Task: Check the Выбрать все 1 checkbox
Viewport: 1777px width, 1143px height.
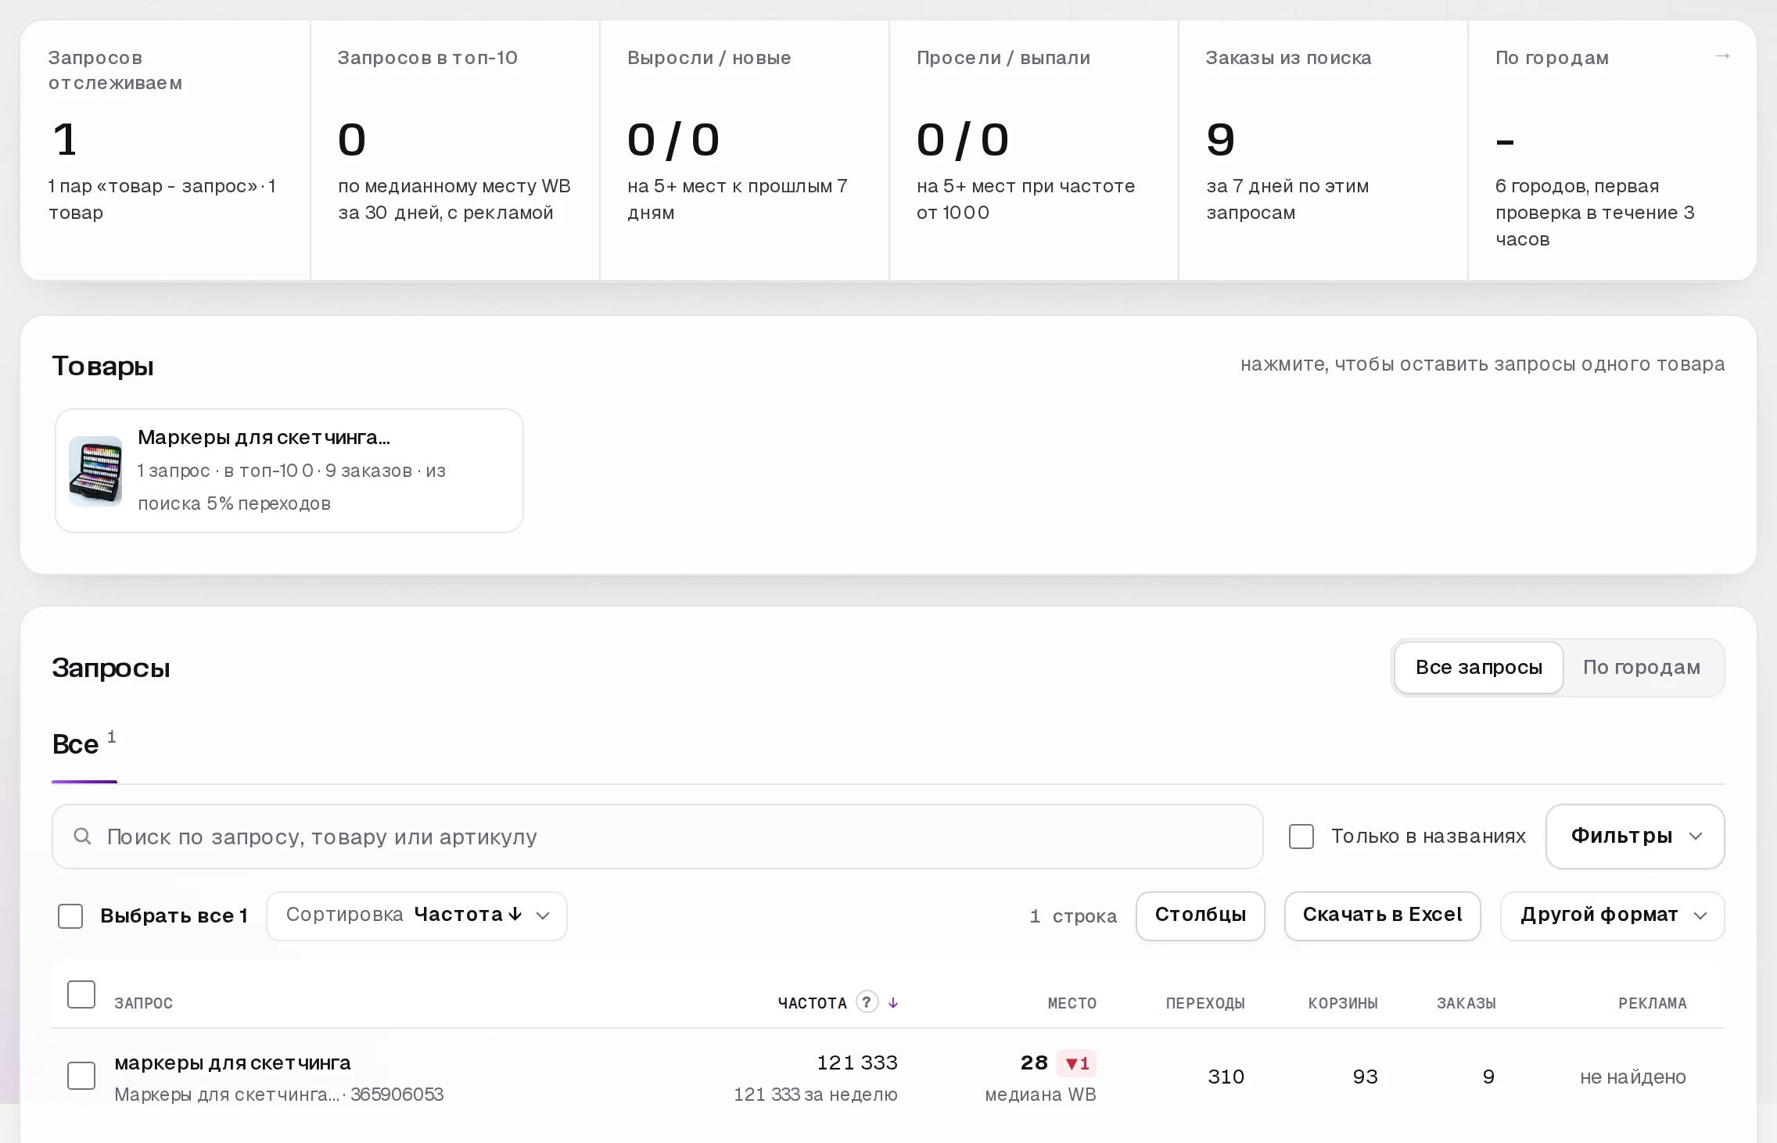Action: pyautogui.click(x=70, y=915)
